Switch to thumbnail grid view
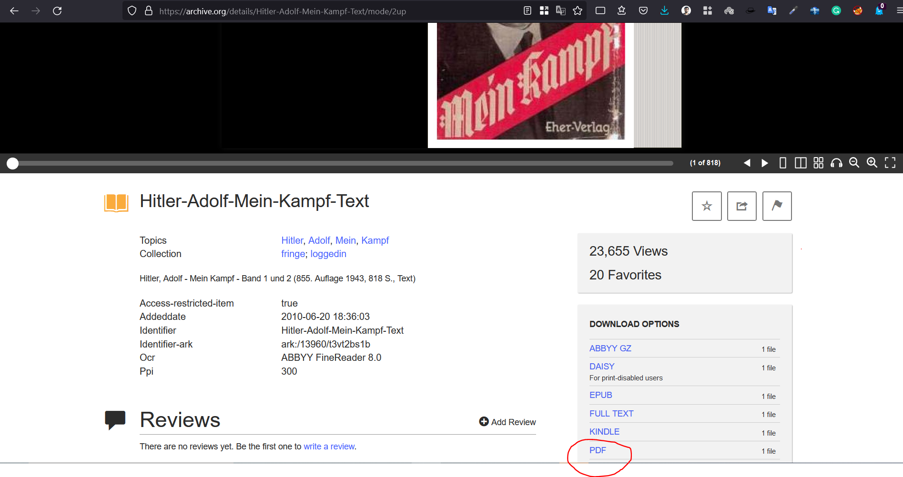The height and width of the screenshot is (477, 903). coord(818,163)
